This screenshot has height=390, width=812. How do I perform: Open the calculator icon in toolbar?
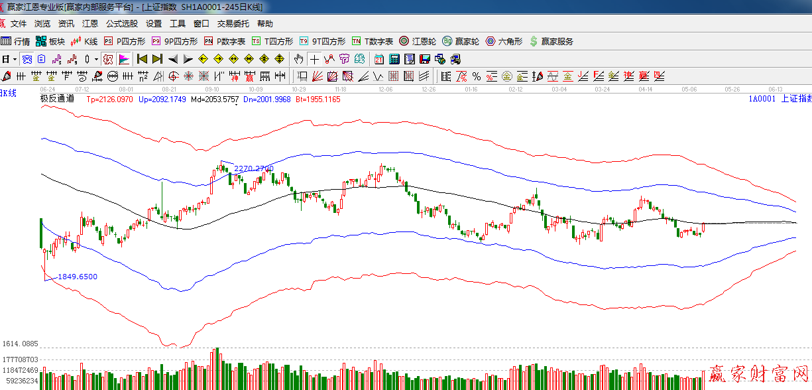tap(394, 59)
